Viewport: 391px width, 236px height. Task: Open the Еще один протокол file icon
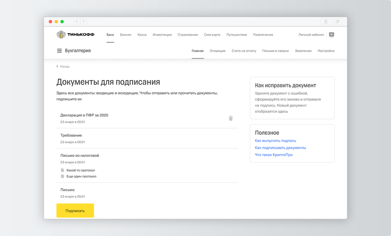(62, 176)
